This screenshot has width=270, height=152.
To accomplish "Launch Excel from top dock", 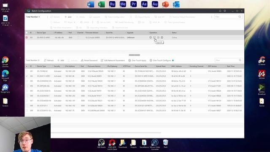I will click(101, 4).
